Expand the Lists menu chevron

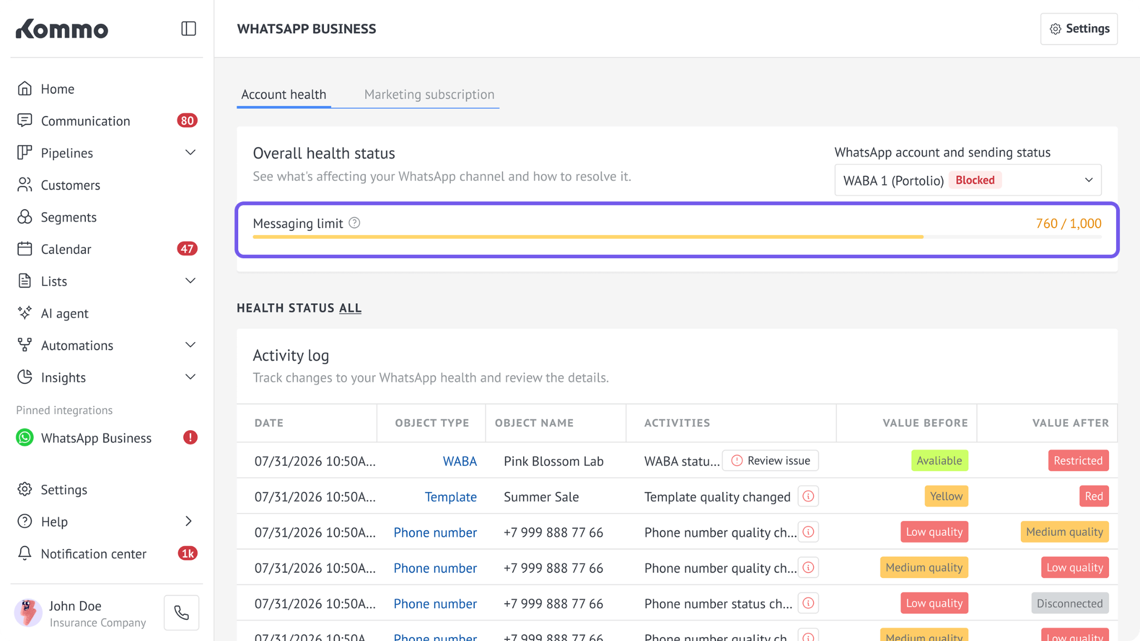coord(190,281)
